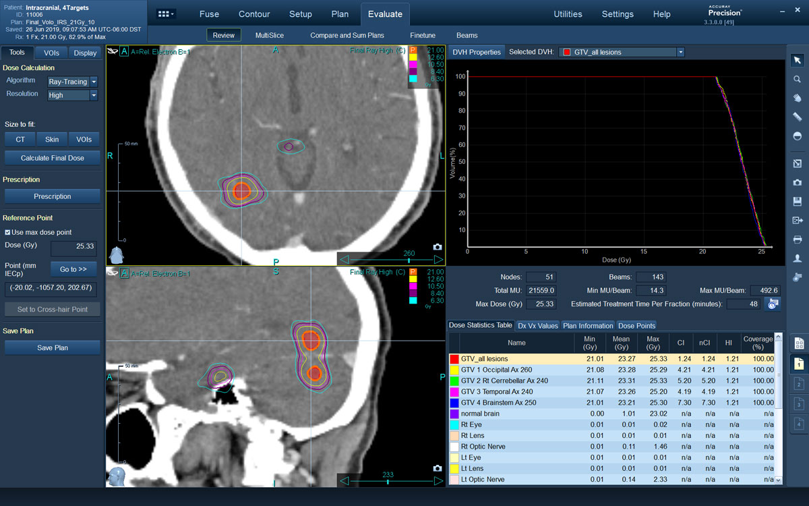The height and width of the screenshot is (506, 809).
Task: Select the arrow pointer tool
Action: pyautogui.click(x=797, y=61)
